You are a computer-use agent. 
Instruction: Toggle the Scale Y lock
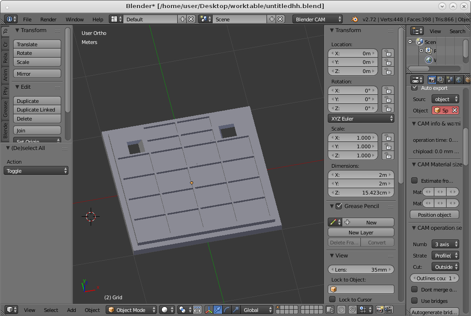[x=388, y=146]
